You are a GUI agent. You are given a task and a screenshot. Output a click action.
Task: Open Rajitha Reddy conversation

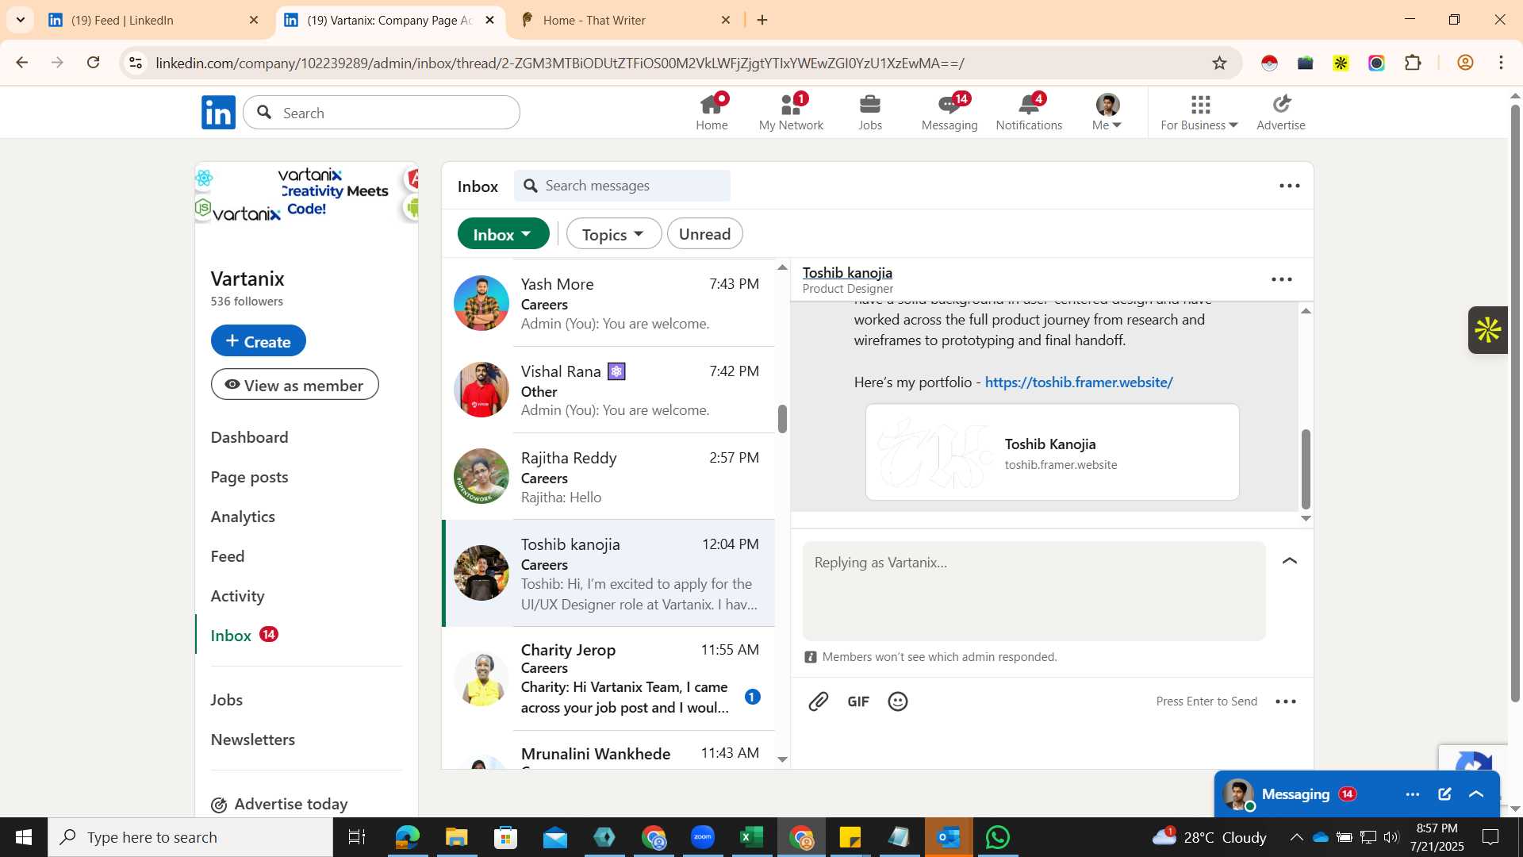tap(608, 477)
